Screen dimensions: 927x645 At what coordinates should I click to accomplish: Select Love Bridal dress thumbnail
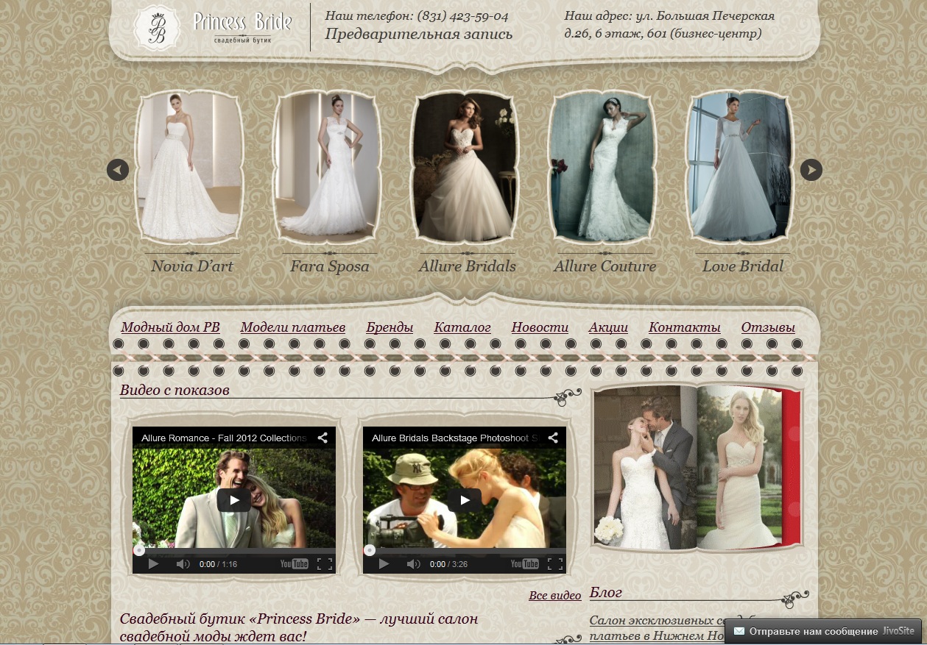click(x=739, y=167)
